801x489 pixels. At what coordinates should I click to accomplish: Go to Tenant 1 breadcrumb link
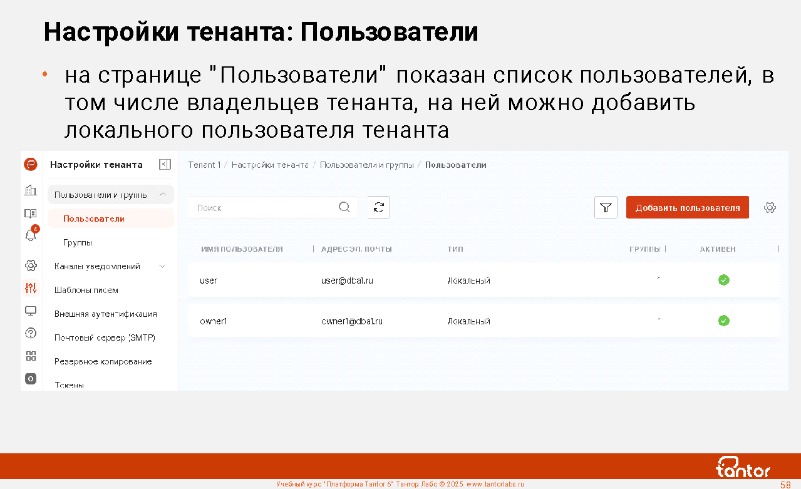pyautogui.click(x=204, y=165)
